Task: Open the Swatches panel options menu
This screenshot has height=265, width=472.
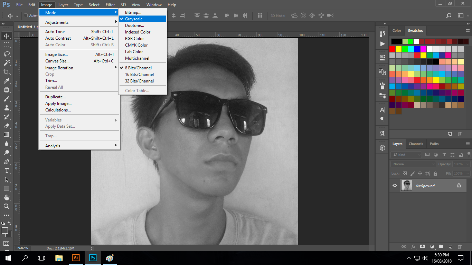Action: pyautogui.click(x=468, y=31)
